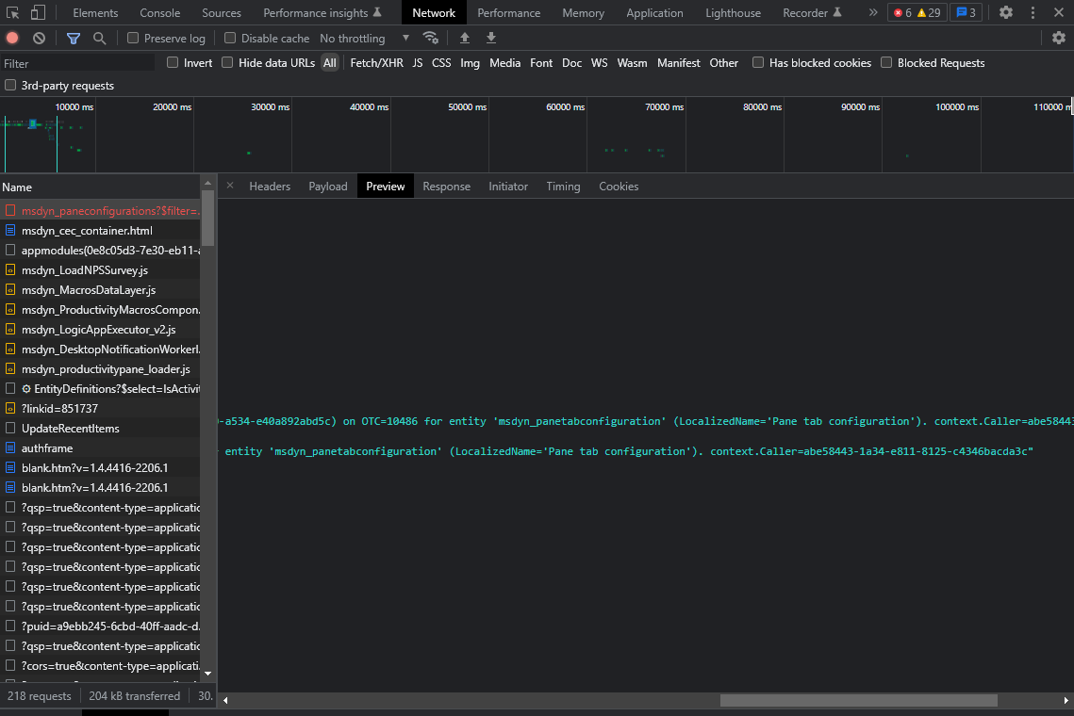
Task: Toggle the network filter funnel icon
Action: [x=74, y=38]
